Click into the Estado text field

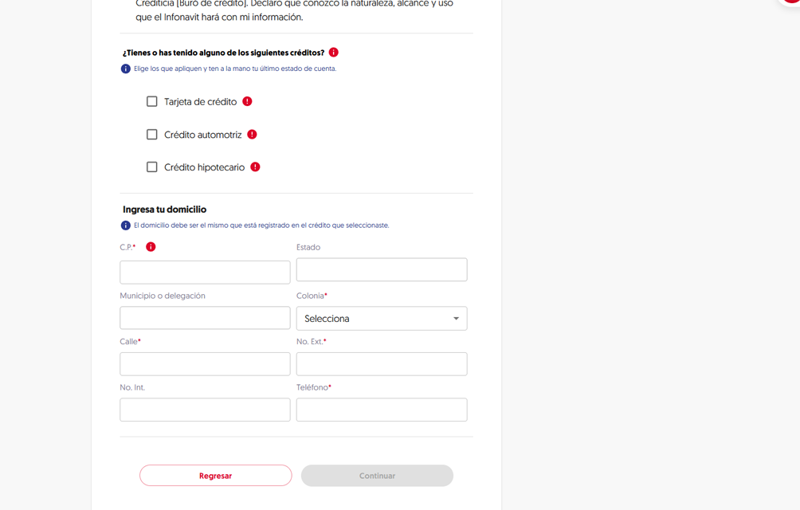[382, 270]
